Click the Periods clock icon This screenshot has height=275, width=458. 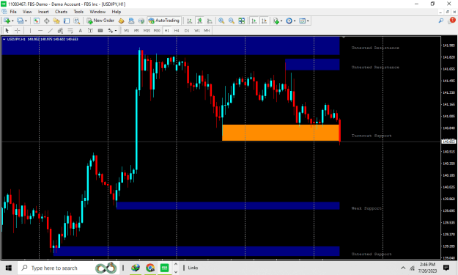pos(289,21)
